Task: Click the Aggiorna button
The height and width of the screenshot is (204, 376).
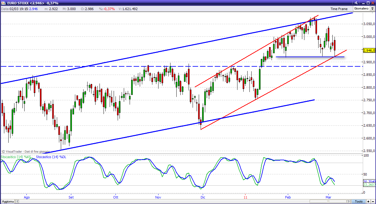Action: coord(7,201)
